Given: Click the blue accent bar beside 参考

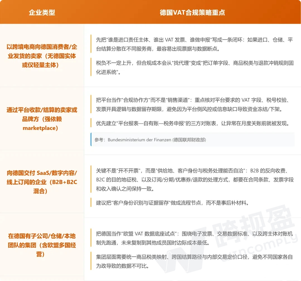Looking at the screenshot, I should pyautogui.click(x=91, y=139).
